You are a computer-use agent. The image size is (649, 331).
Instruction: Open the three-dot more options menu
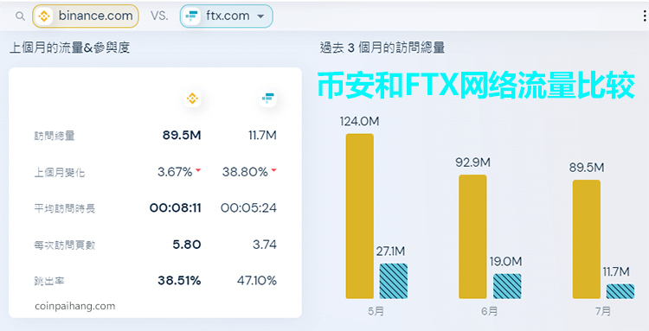(645, 16)
